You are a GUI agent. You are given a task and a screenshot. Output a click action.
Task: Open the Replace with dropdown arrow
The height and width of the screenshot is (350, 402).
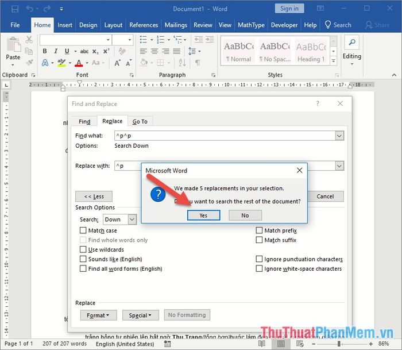pos(339,166)
